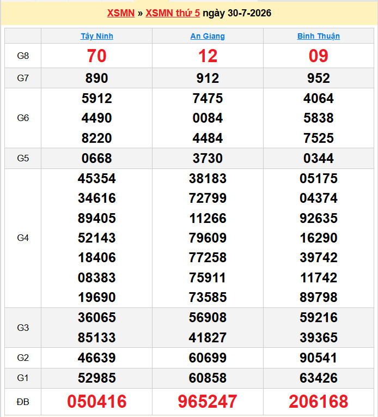Select G1 number 63426
Screen dimensions: 378x417
click(319, 378)
